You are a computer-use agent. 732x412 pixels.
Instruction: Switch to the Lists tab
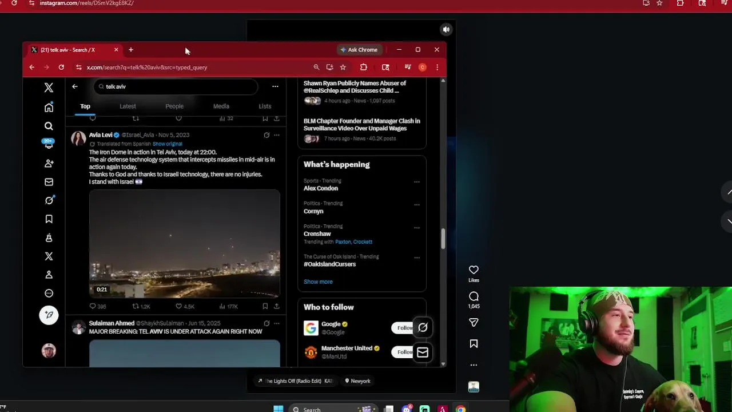(x=265, y=106)
